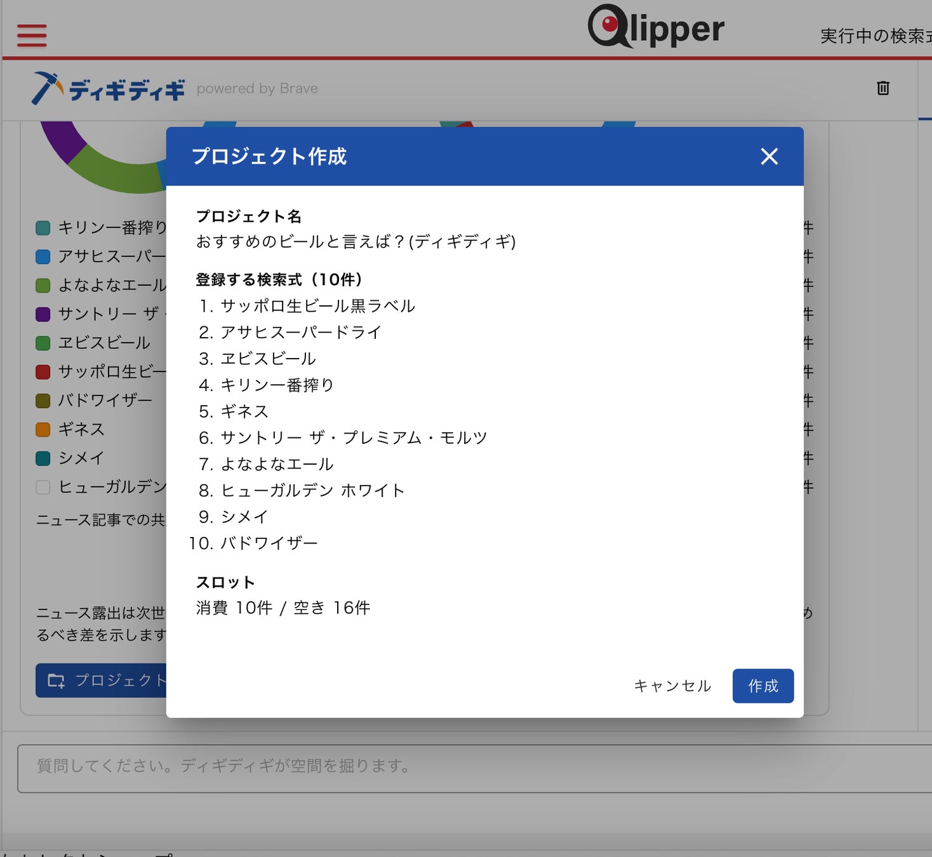The height and width of the screenshot is (857, 932).
Task: Toggle the ギネス legend checkbox
Action: coord(43,430)
